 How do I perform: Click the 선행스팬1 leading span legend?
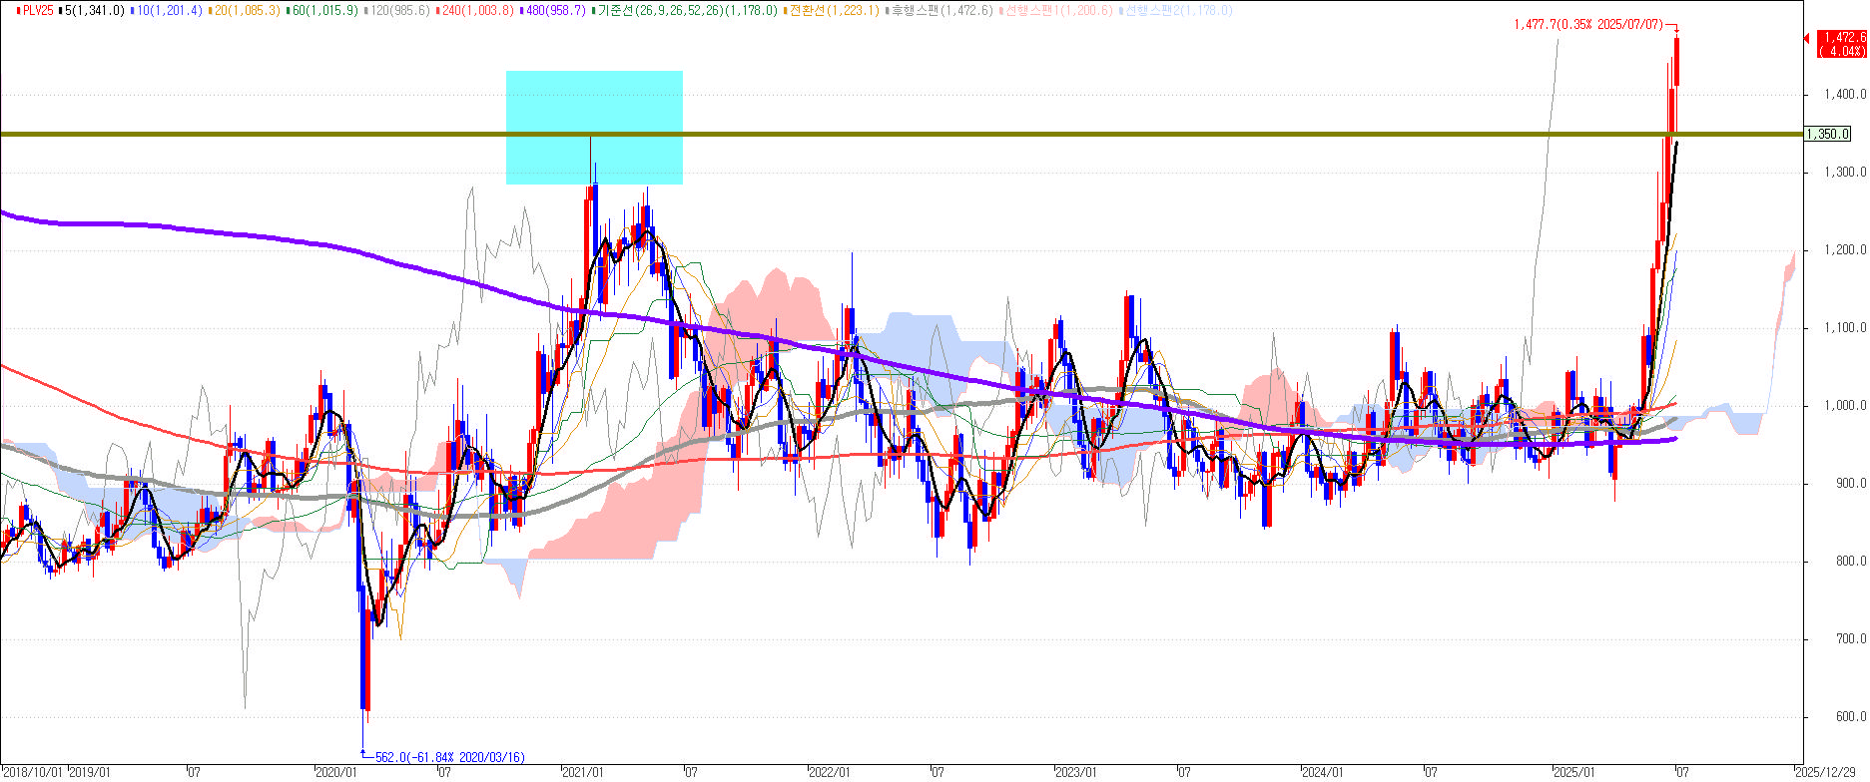(1059, 10)
